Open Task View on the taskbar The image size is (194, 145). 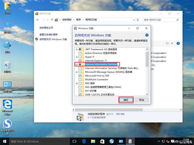pos(74,141)
